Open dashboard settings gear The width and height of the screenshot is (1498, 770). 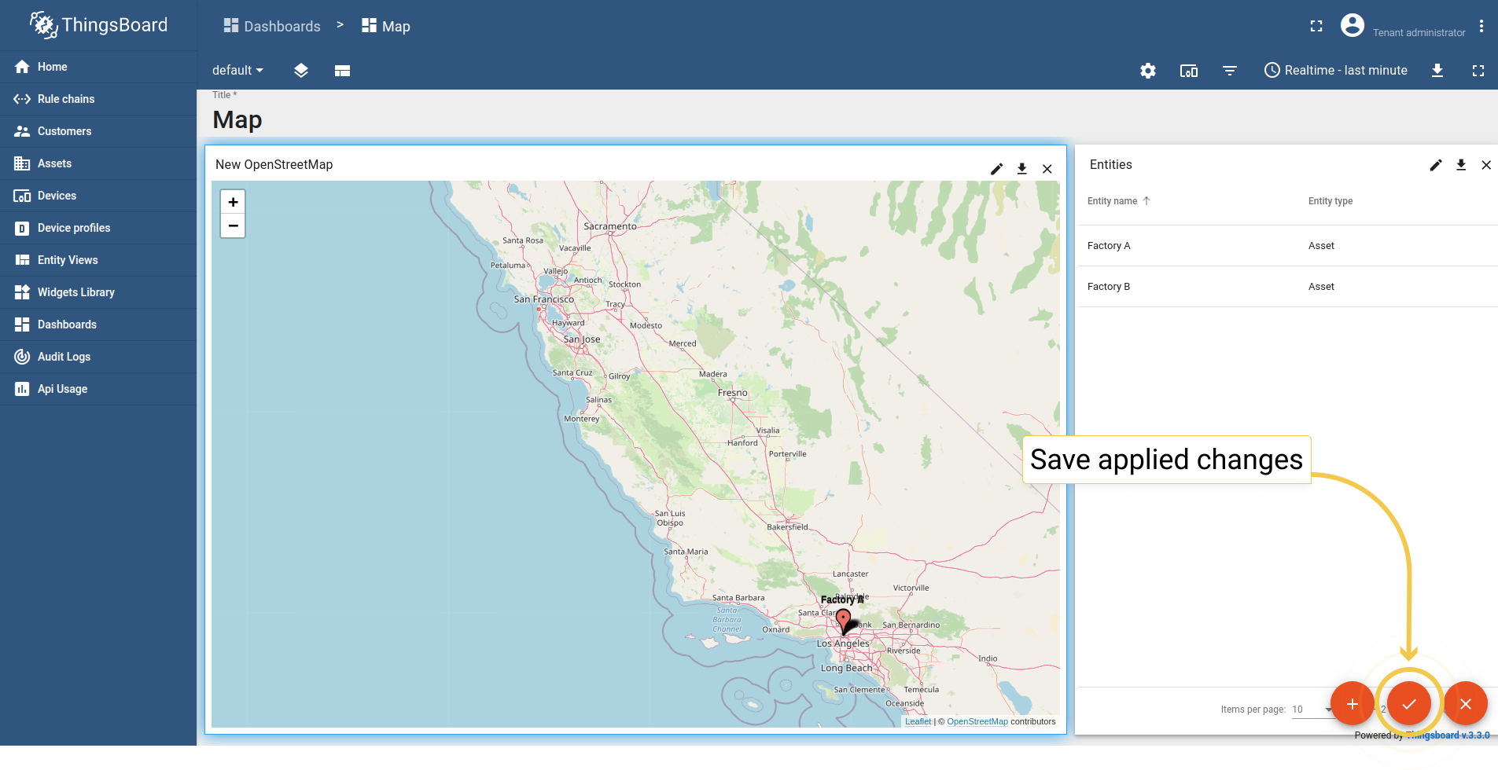coord(1148,71)
